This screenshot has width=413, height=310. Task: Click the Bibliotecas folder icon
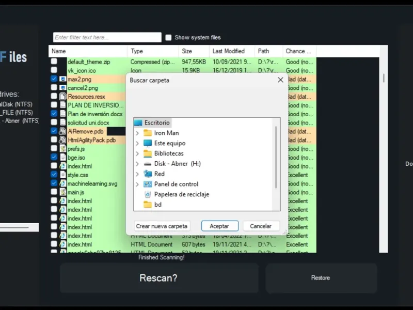(148, 153)
